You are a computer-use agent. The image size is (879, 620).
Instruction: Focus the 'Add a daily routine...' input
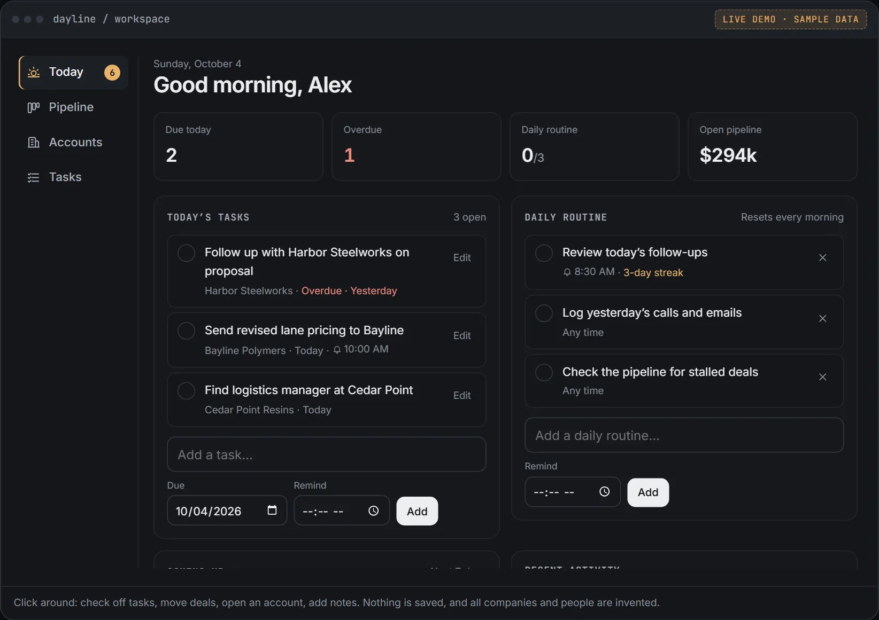click(684, 435)
